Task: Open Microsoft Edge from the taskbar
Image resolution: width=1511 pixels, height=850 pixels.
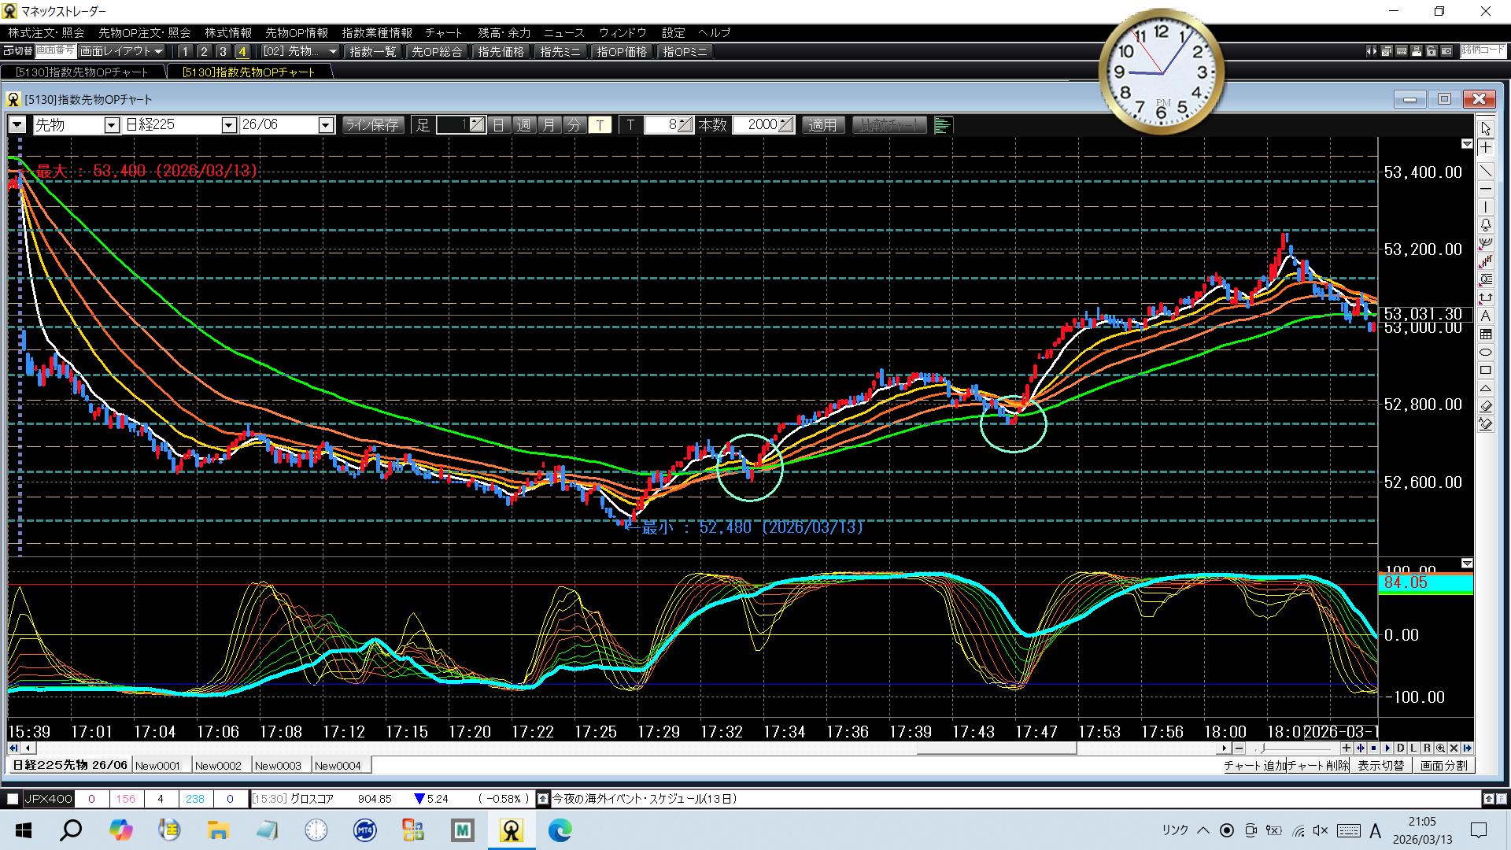Action: (x=560, y=830)
